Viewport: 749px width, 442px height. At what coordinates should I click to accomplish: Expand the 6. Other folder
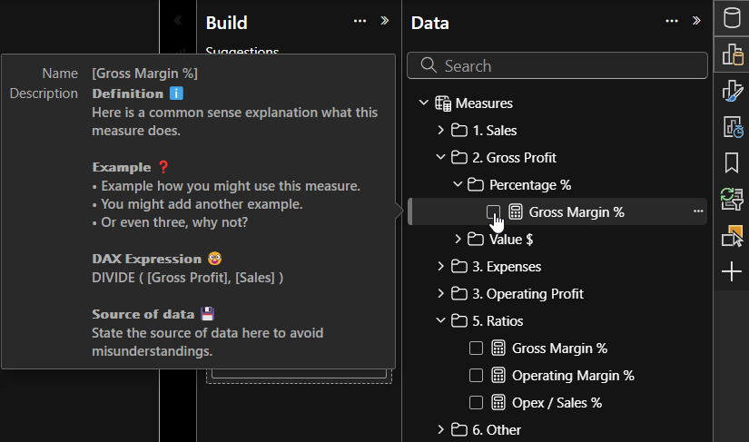[x=440, y=429]
